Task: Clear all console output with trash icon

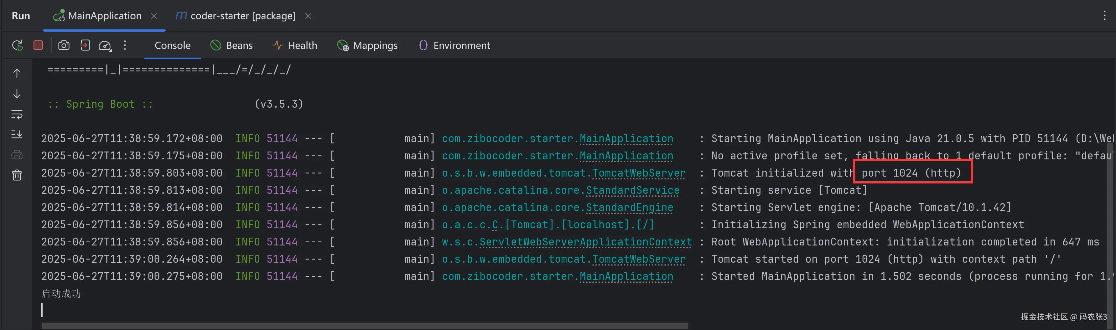Action: tap(17, 175)
